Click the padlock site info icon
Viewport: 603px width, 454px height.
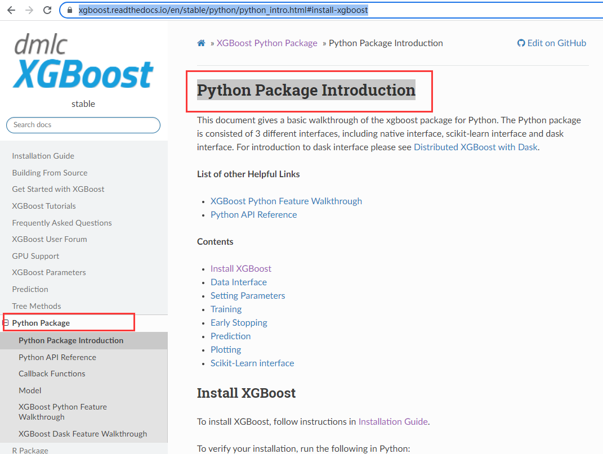pos(70,10)
